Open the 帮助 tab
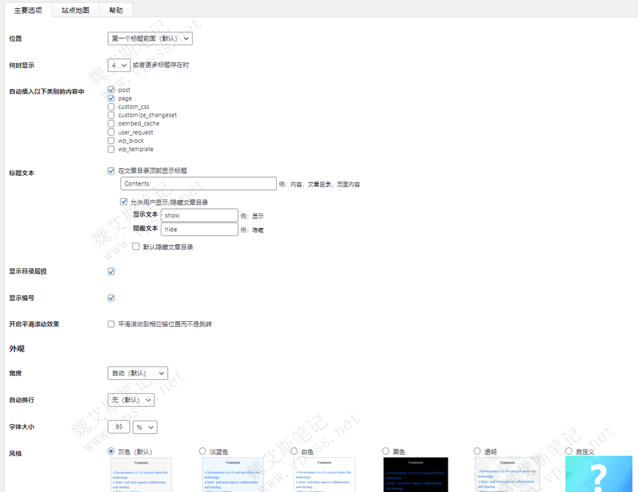The height and width of the screenshot is (492, 638). click(x=115, y=10)
